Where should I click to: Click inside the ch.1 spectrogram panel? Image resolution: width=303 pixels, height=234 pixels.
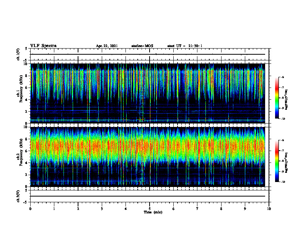tap(148, 93)
